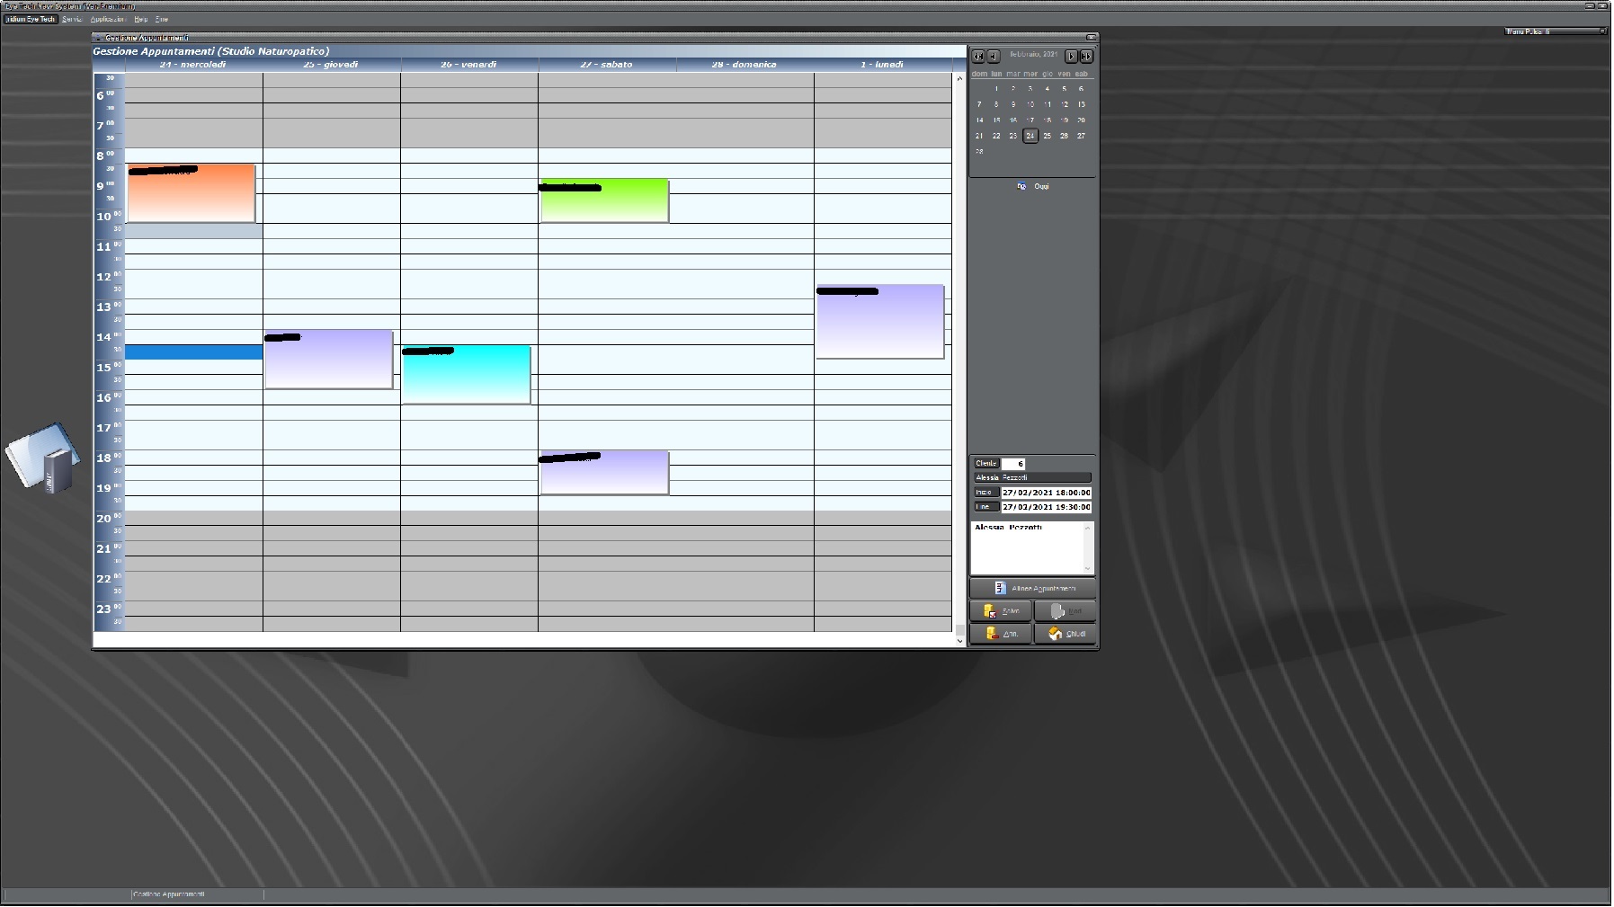
Task: Click the '28 - domenica' column header
Action: point(745,65)
